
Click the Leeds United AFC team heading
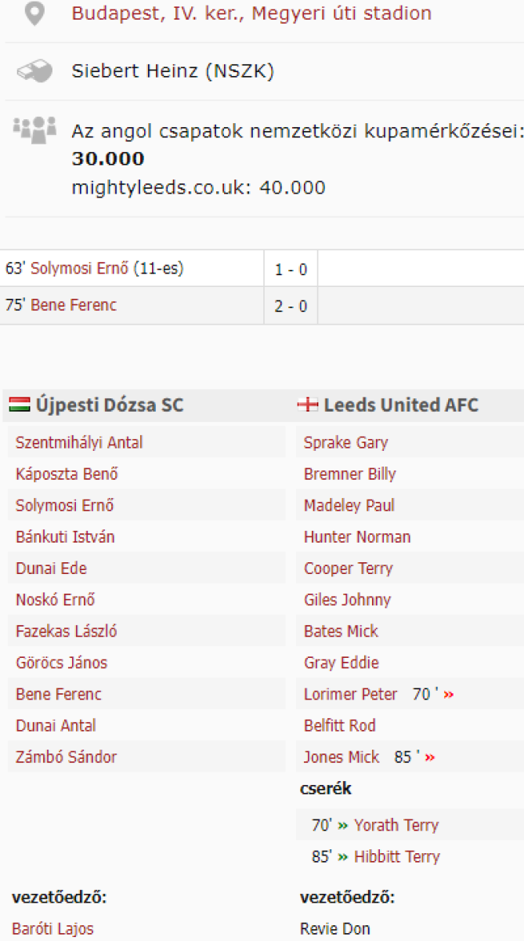(400, 405)
